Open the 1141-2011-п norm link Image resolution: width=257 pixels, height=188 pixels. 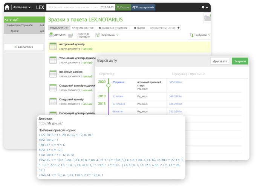coord(47,155)
